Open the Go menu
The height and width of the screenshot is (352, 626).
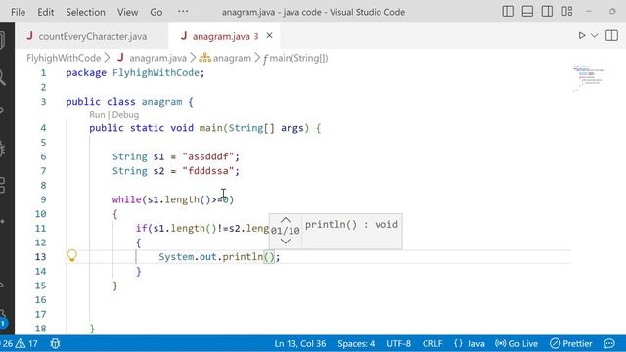coord(156,12)
